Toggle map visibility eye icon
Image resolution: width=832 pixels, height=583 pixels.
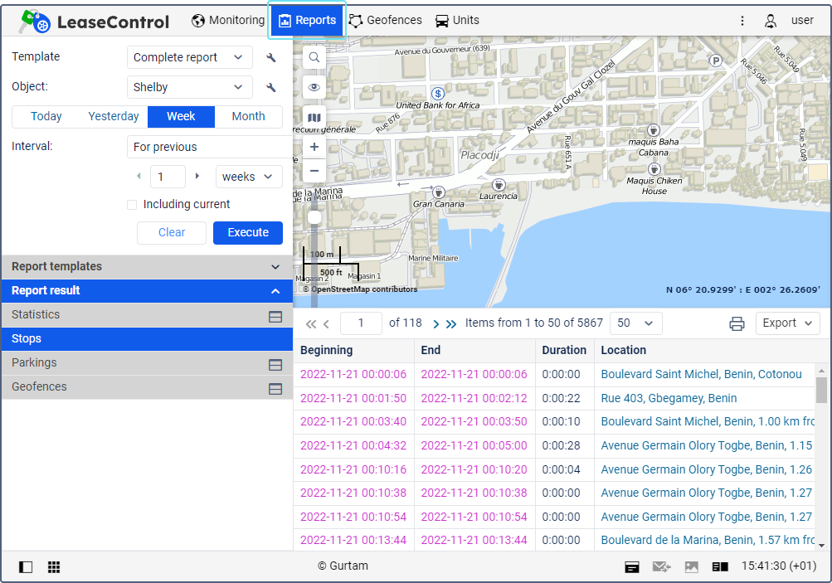click(x=314, y=87)
